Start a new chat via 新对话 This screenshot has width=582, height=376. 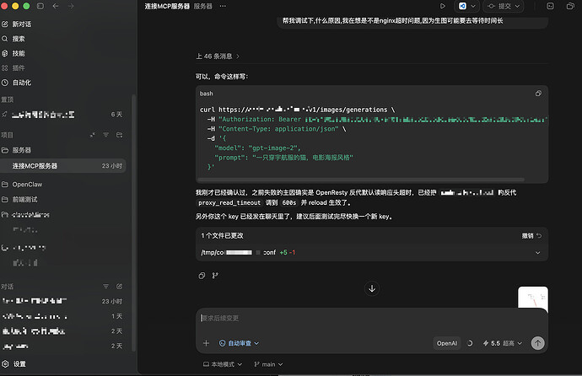pyautogui.click(x=17, y=24)
